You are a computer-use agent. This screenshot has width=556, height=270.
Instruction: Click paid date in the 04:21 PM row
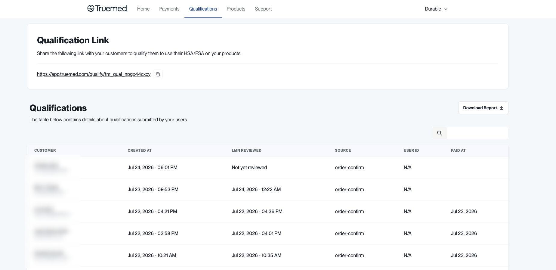tap(464, 212)
